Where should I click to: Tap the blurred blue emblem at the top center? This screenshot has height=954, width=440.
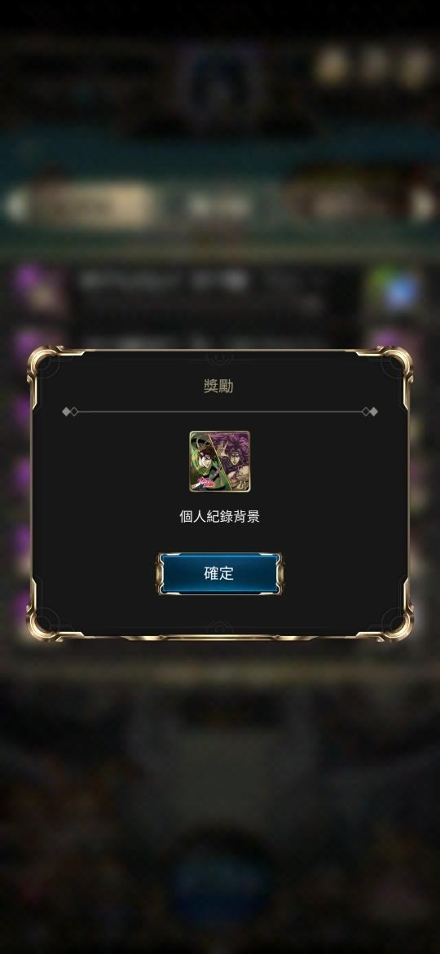[x=220, y=85]
